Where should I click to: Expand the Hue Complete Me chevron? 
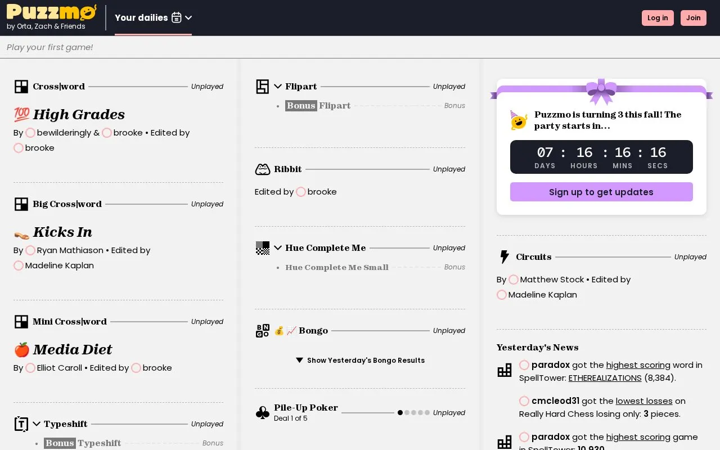[278, 248]
